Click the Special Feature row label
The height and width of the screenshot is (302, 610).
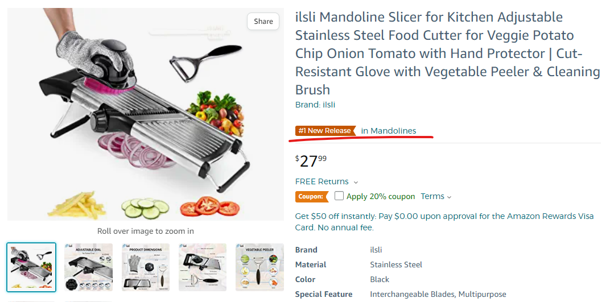pyautogui.click(x=323, y=294)
